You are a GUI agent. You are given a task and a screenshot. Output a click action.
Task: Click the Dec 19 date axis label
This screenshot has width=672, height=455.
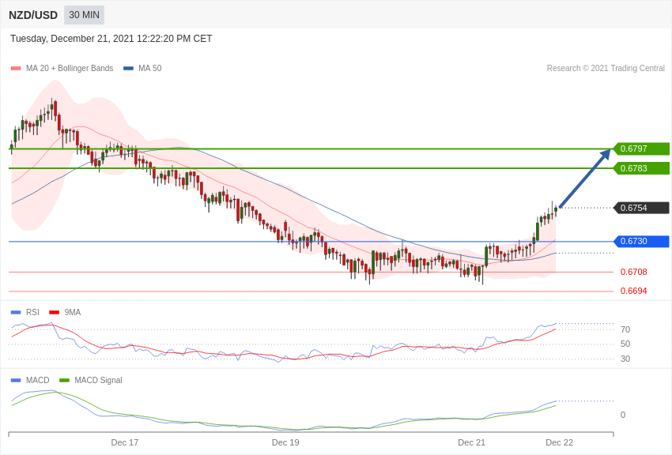(285, 442)
